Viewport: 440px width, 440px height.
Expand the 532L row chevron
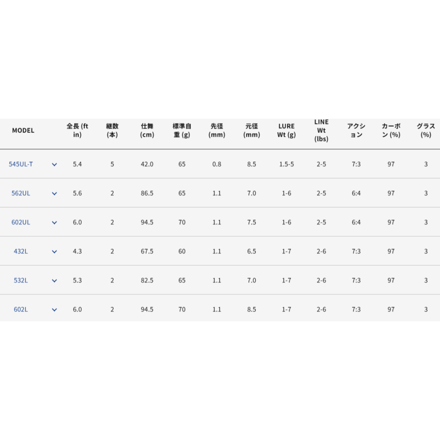[x=55, y=281]
